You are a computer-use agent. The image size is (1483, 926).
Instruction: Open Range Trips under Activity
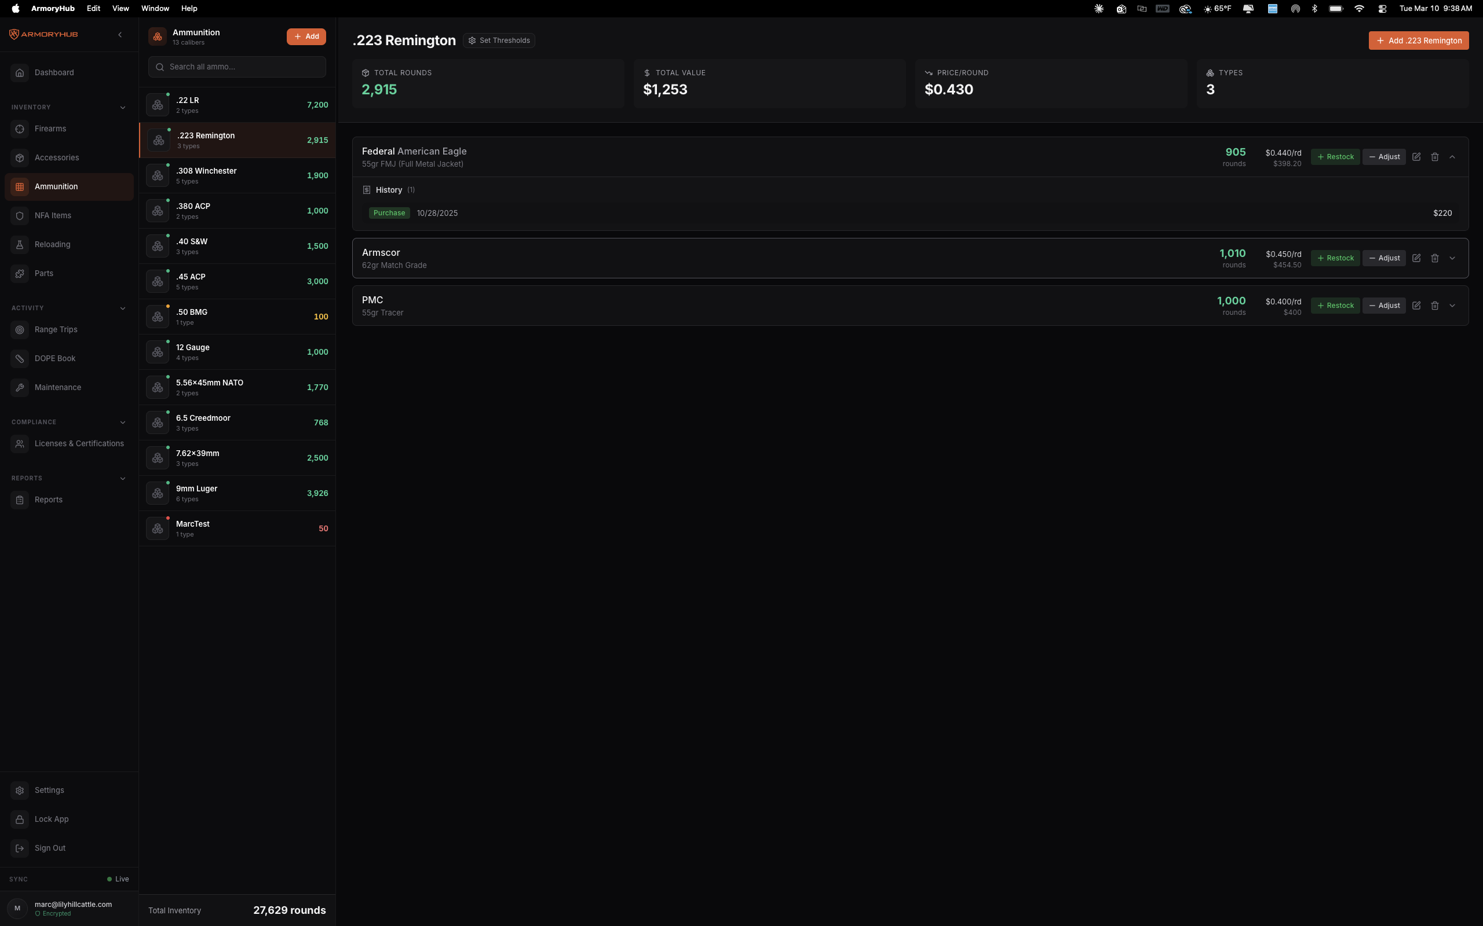[56, 329]
